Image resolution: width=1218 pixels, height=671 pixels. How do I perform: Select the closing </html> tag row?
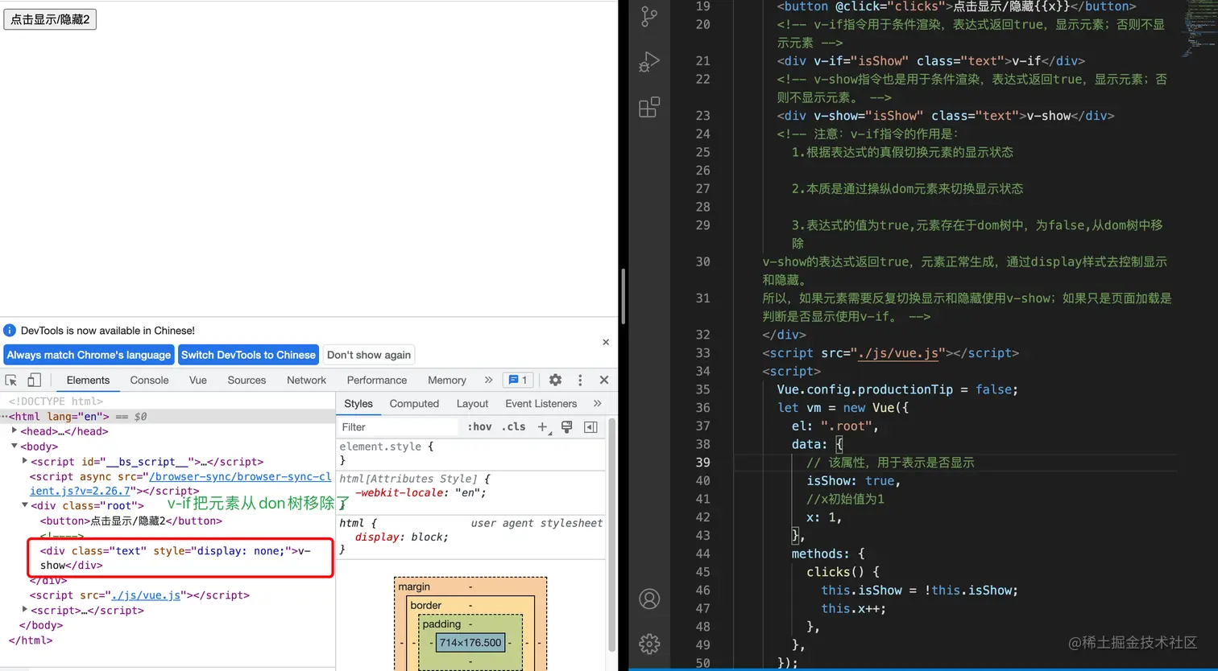click(31, 640)
